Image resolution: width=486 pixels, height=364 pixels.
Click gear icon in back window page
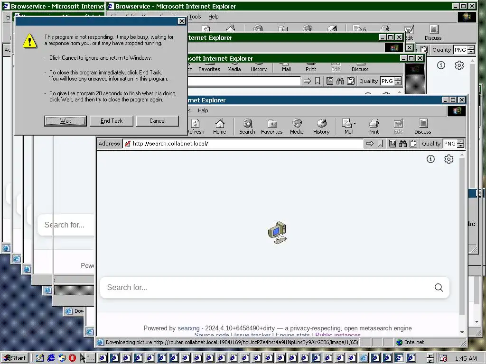(x=459, y=65)
